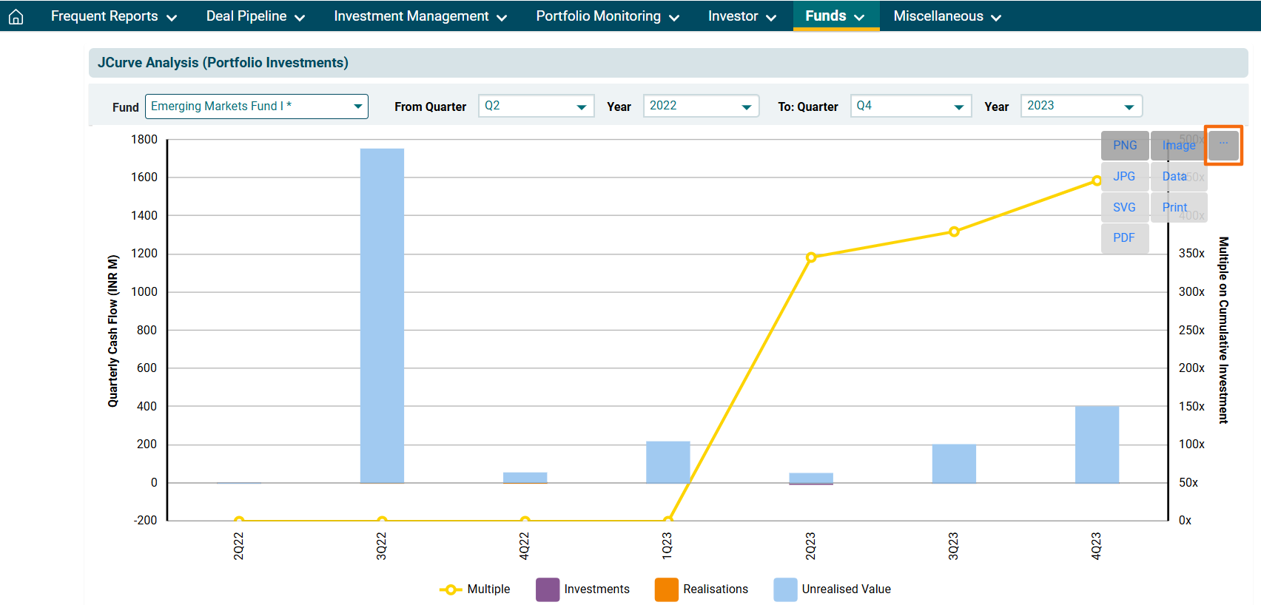Toggle Realisations series in chart legend

(666, 589)
